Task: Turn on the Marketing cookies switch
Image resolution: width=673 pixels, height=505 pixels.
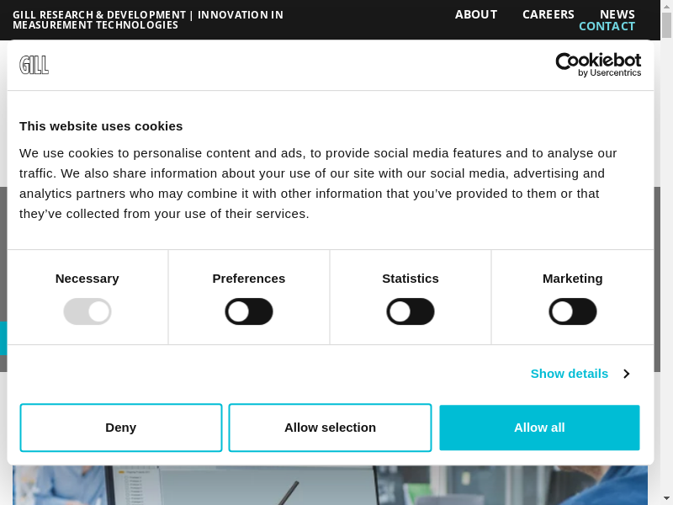Action: [x=573, y=311]
